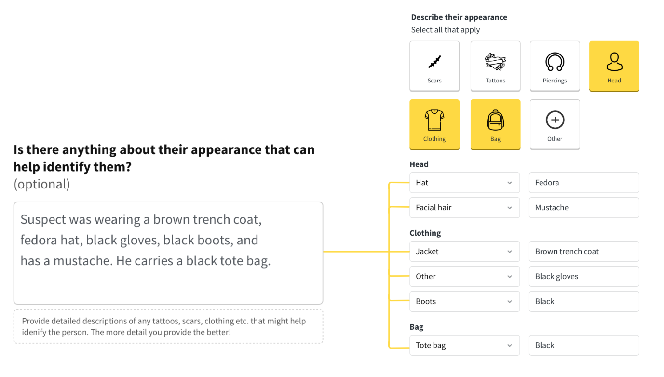Open the Hat dropdown

464,183
